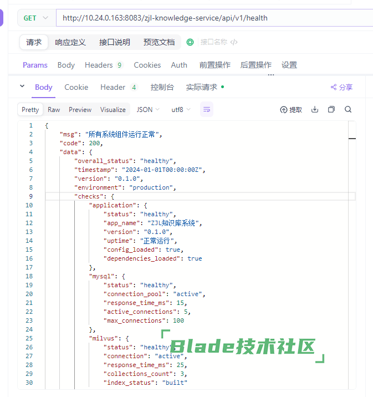
Task: Click the "milvus" key on line 25
Action: [103, 338]
